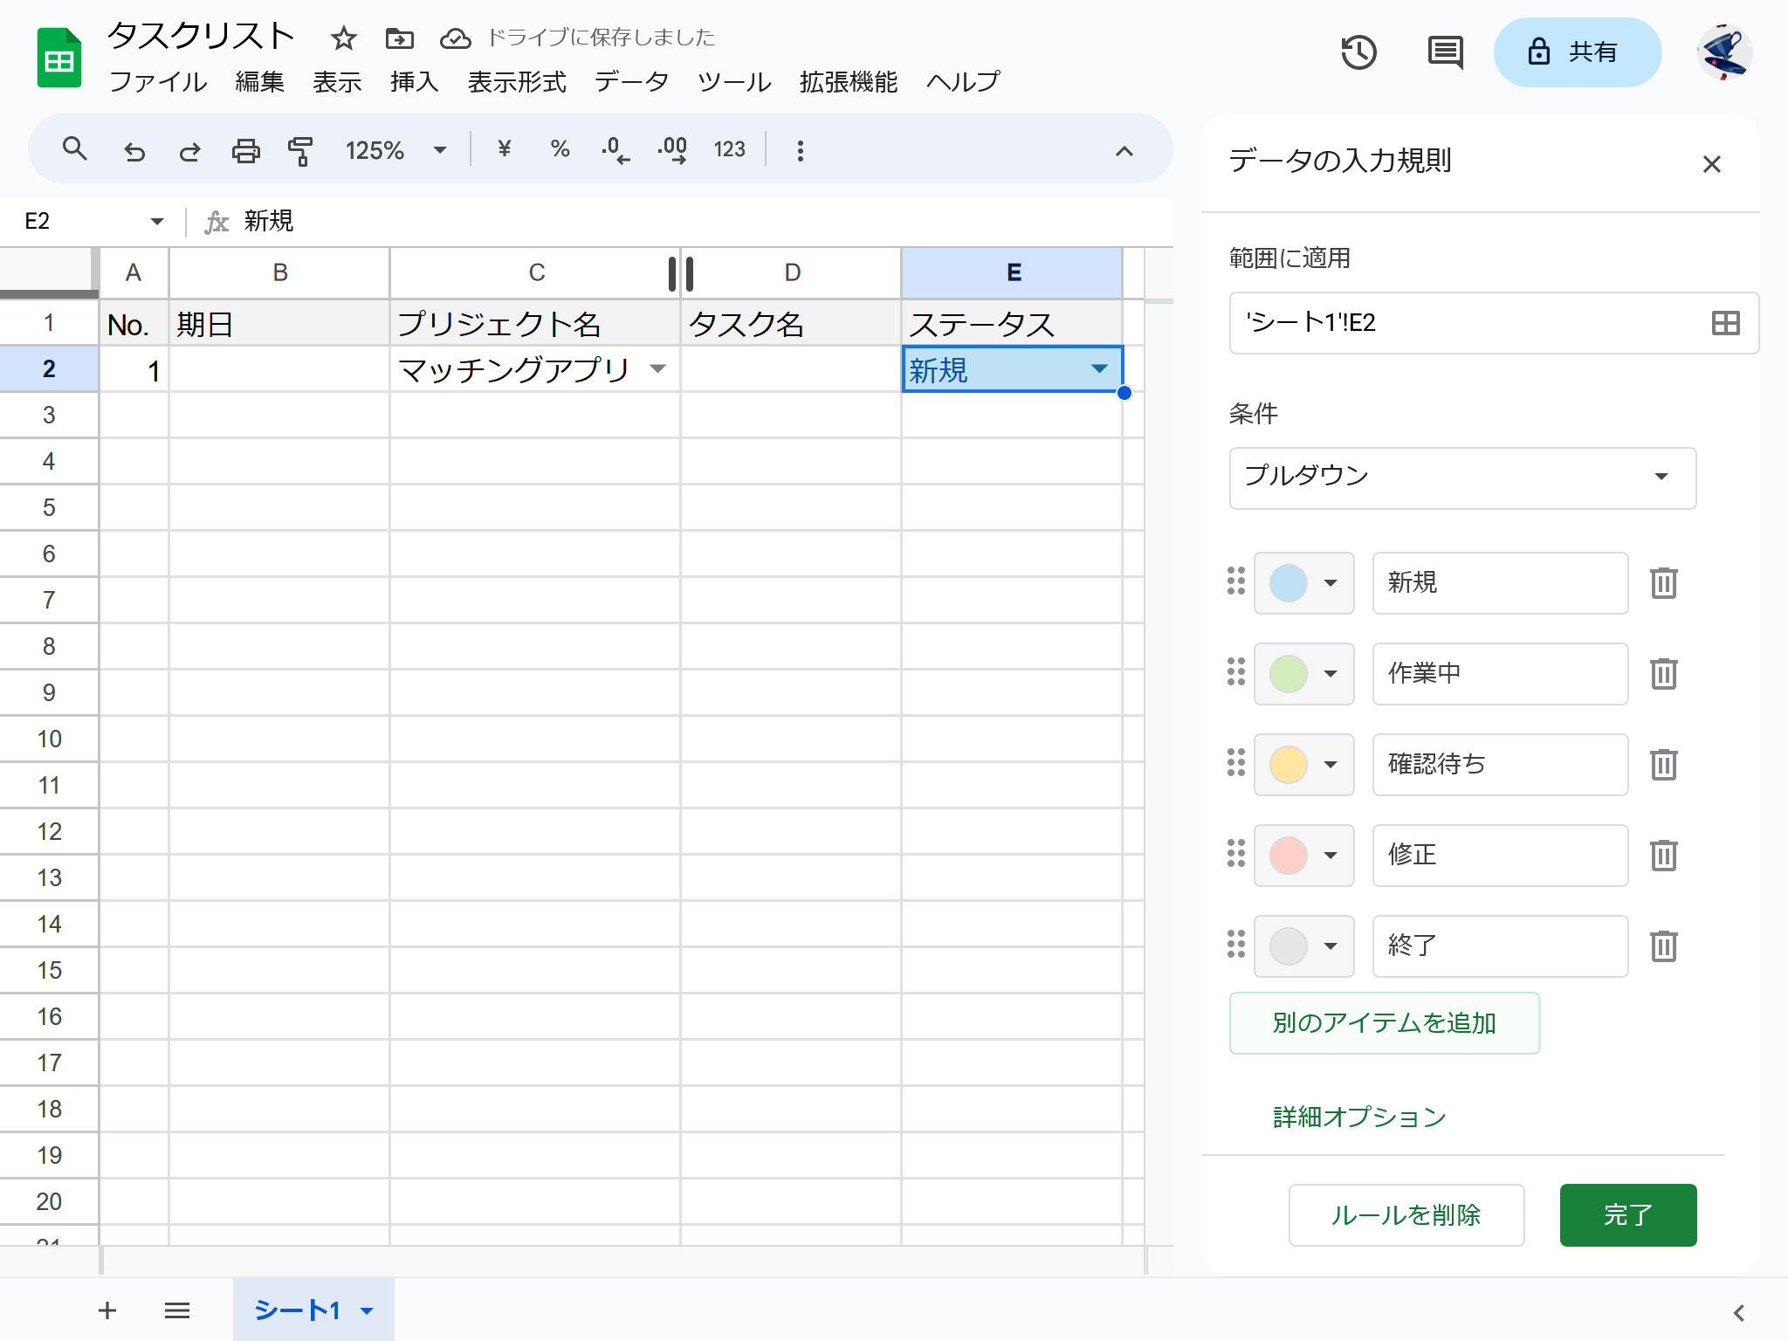Delete the 作業中 item with trash icon
The width and height of the screenshot is (1788, 1341).
click(1664, 674)
